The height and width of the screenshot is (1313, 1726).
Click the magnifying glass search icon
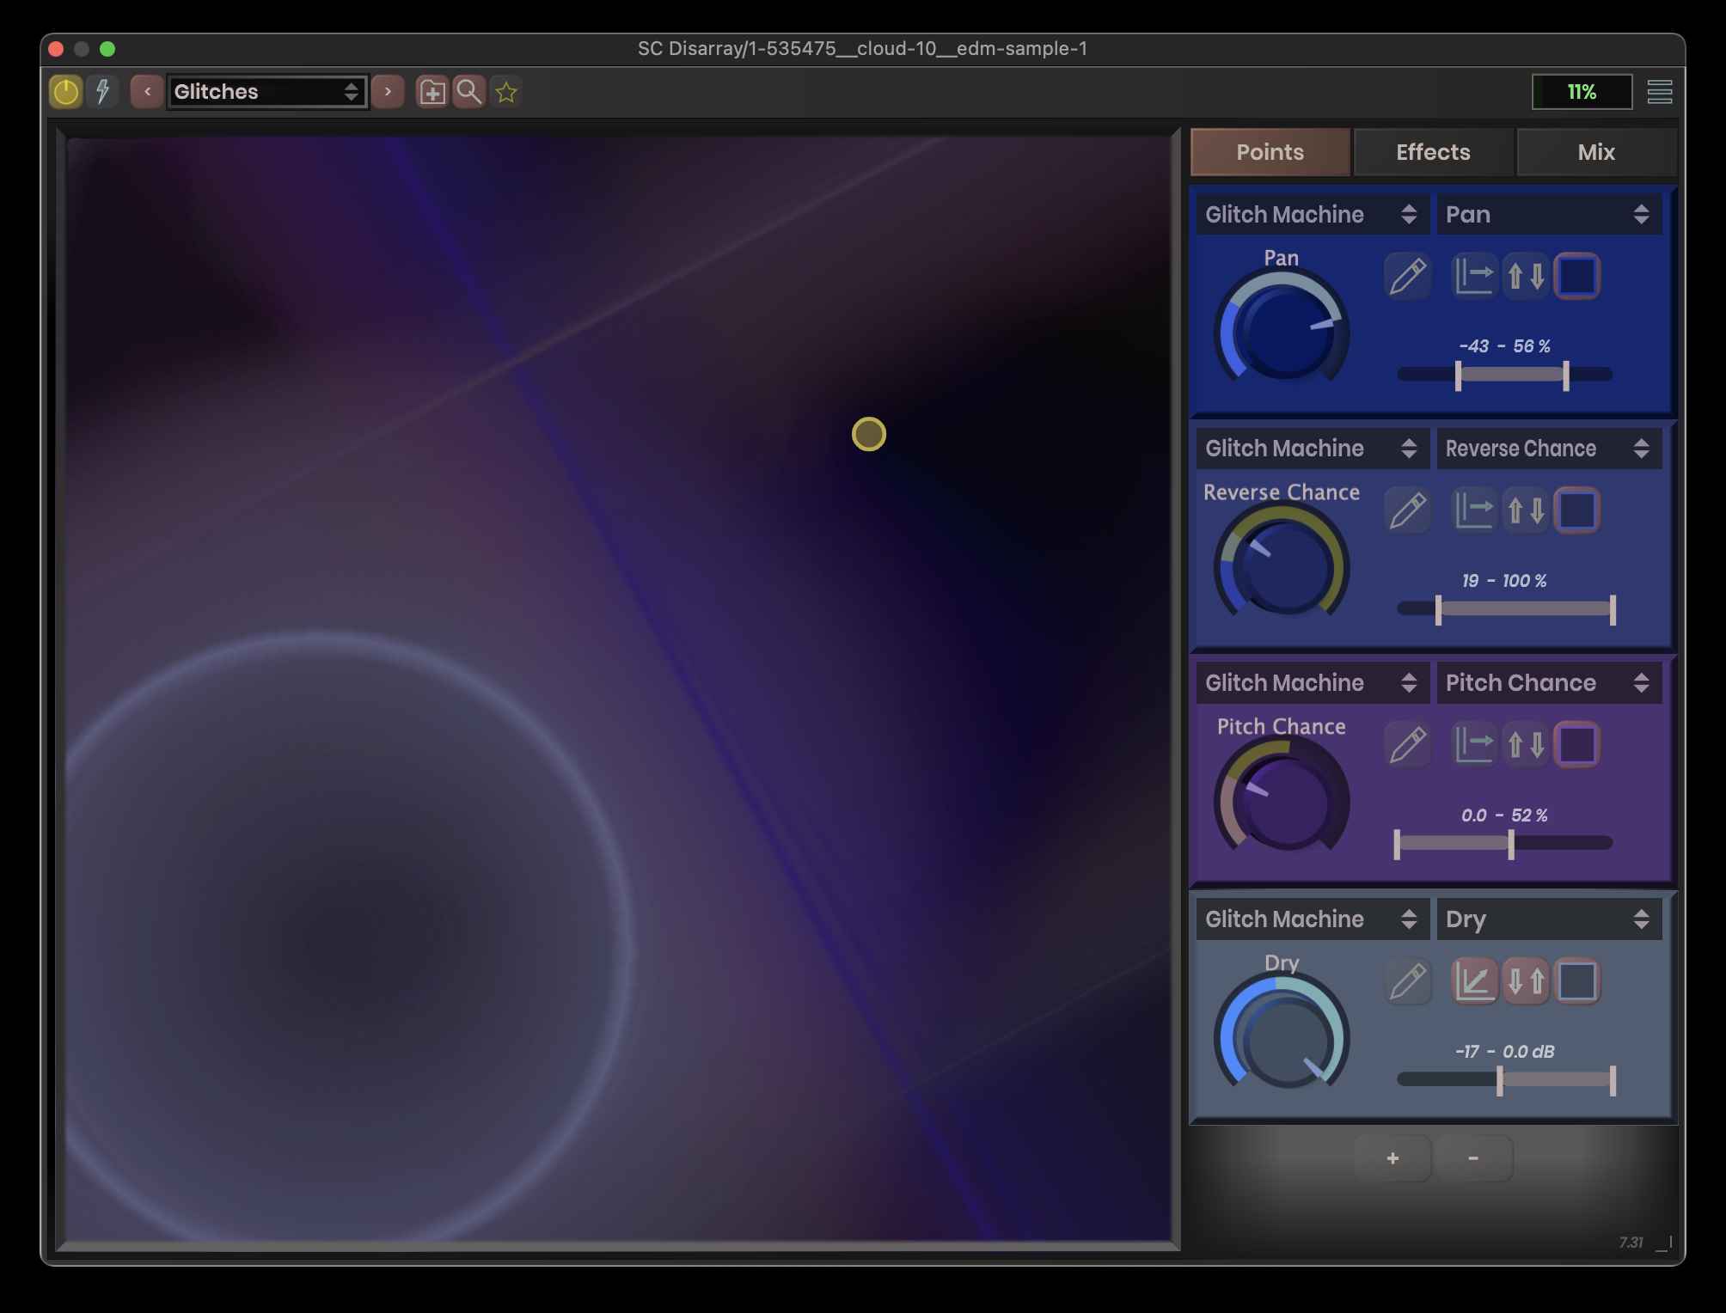pos(469,91)
